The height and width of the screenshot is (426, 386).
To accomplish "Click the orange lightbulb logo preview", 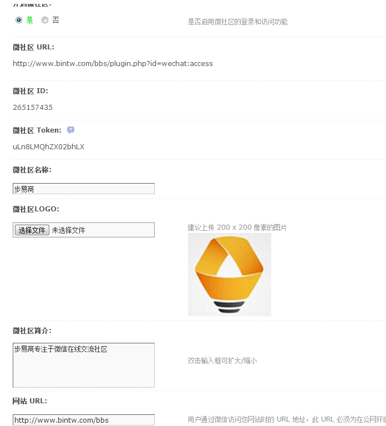I will [x=230, y=275].
